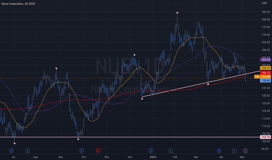The image size is (272, 160).
Task: Open the earnings marker just before Aug
Action: [28, 151]
